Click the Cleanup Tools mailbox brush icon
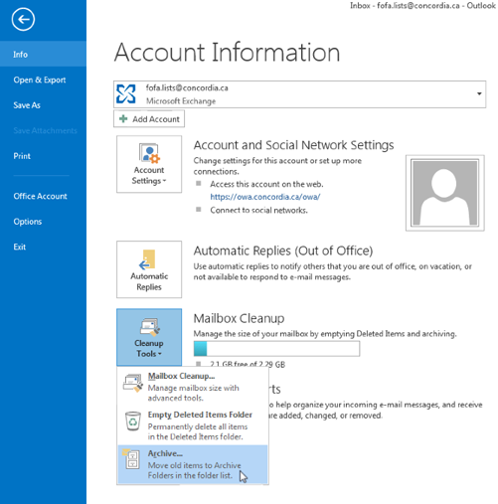This screenshot has height=504, width=498. (149, 327)
